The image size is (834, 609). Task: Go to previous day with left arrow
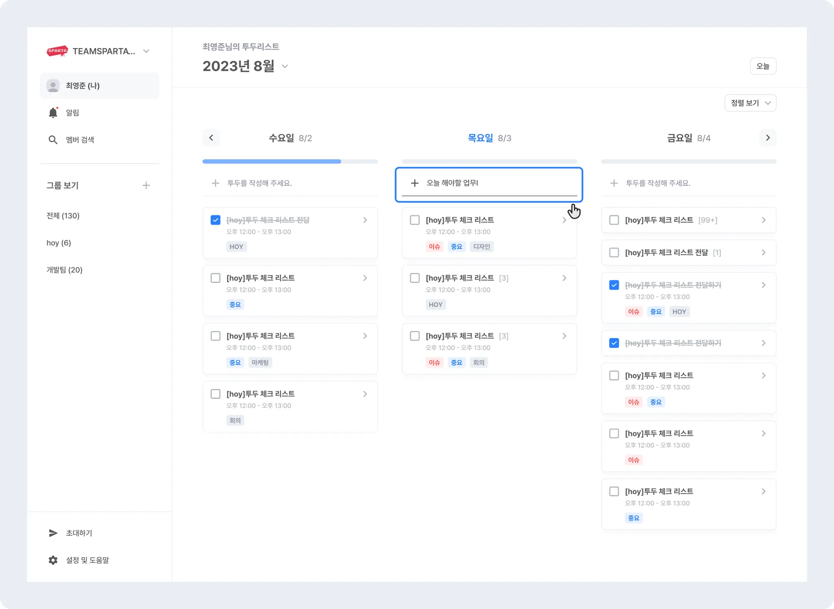[x=211, y=138]
